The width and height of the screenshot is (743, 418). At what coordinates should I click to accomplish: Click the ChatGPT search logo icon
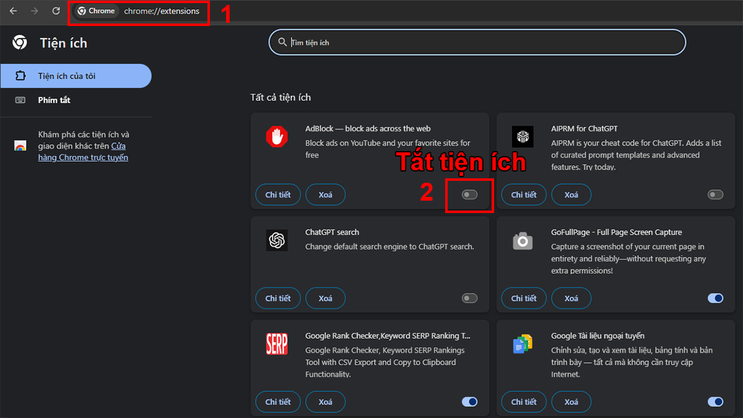coord(277,240)
